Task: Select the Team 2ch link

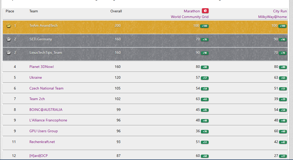Action: tap(37, 99)
